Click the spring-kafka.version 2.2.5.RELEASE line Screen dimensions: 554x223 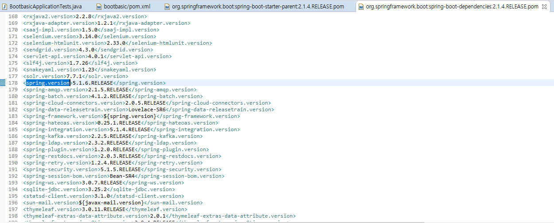point(113,136)
